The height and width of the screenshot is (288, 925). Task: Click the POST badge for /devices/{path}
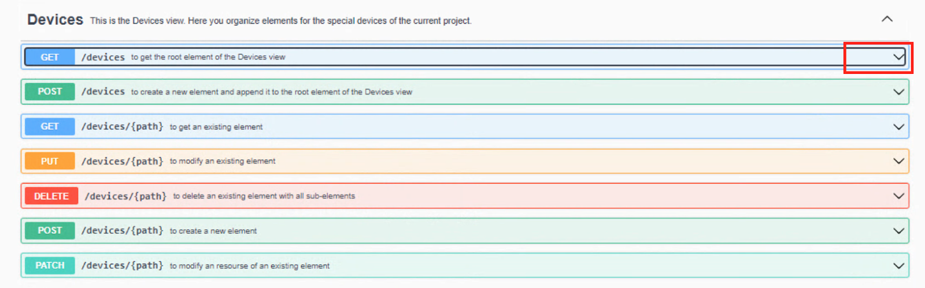click(50, 230)
